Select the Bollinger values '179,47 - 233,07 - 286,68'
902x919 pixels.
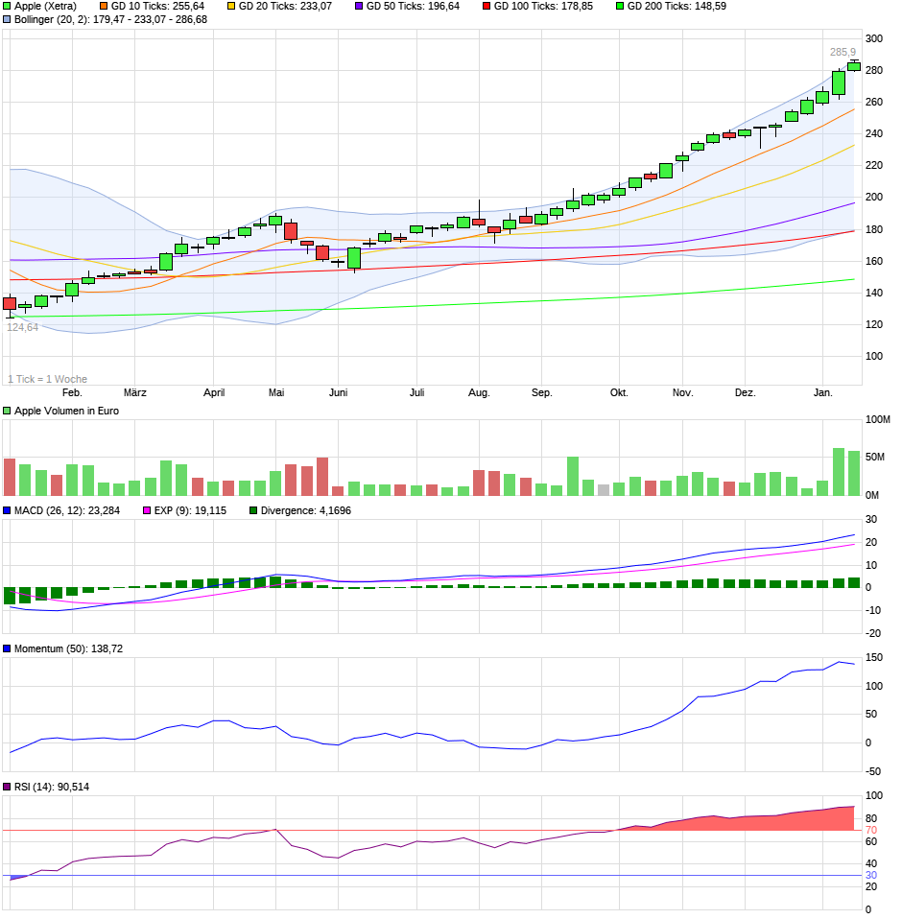[x=150, y=20]
